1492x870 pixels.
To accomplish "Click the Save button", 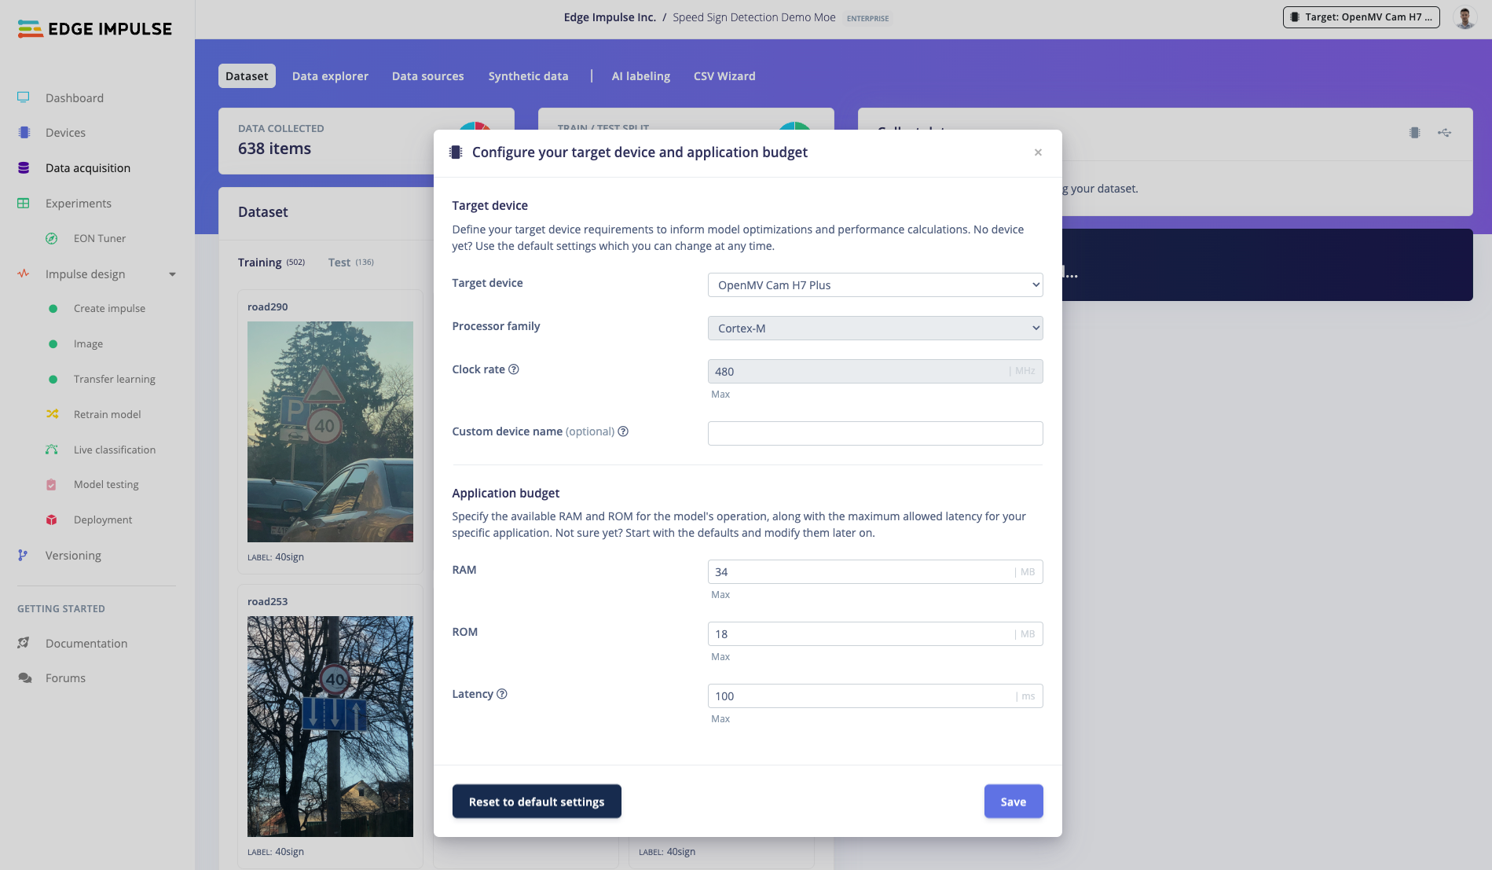I will pos(1014,802).
